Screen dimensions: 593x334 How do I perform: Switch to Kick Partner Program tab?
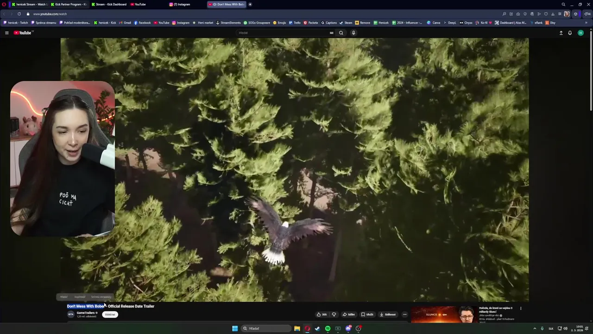point(68,4)
